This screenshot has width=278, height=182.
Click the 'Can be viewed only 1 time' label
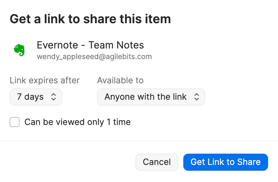77,122
